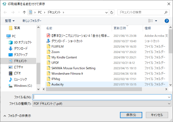Click folder icon next to UPDF
173x122 pixels.
click(49, 63)
